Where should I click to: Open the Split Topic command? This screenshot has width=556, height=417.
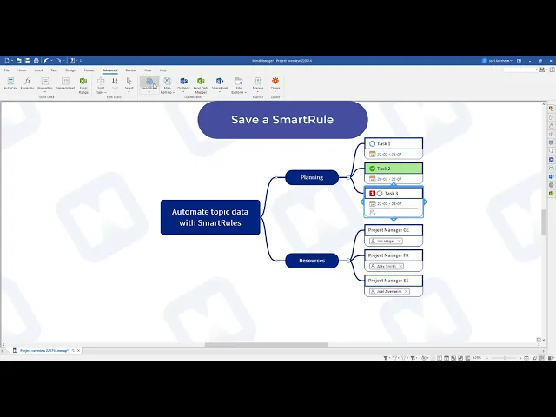click(101, 83)
